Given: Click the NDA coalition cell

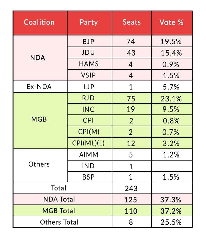Looking at the screenshot, I should (37, 58).
